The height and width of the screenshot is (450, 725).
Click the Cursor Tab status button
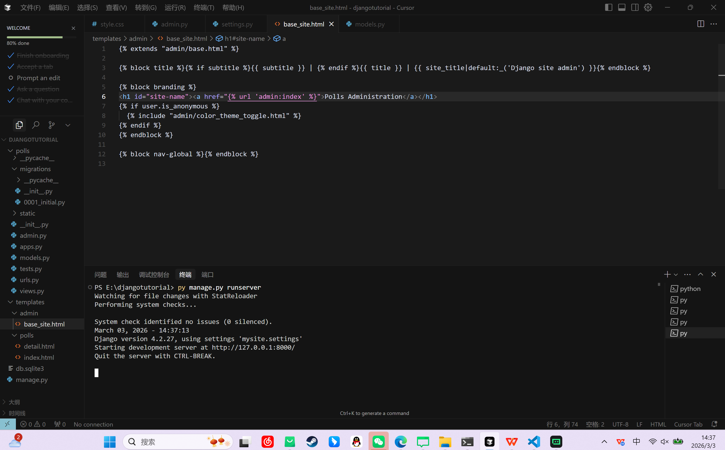click(x=688, y=424)
